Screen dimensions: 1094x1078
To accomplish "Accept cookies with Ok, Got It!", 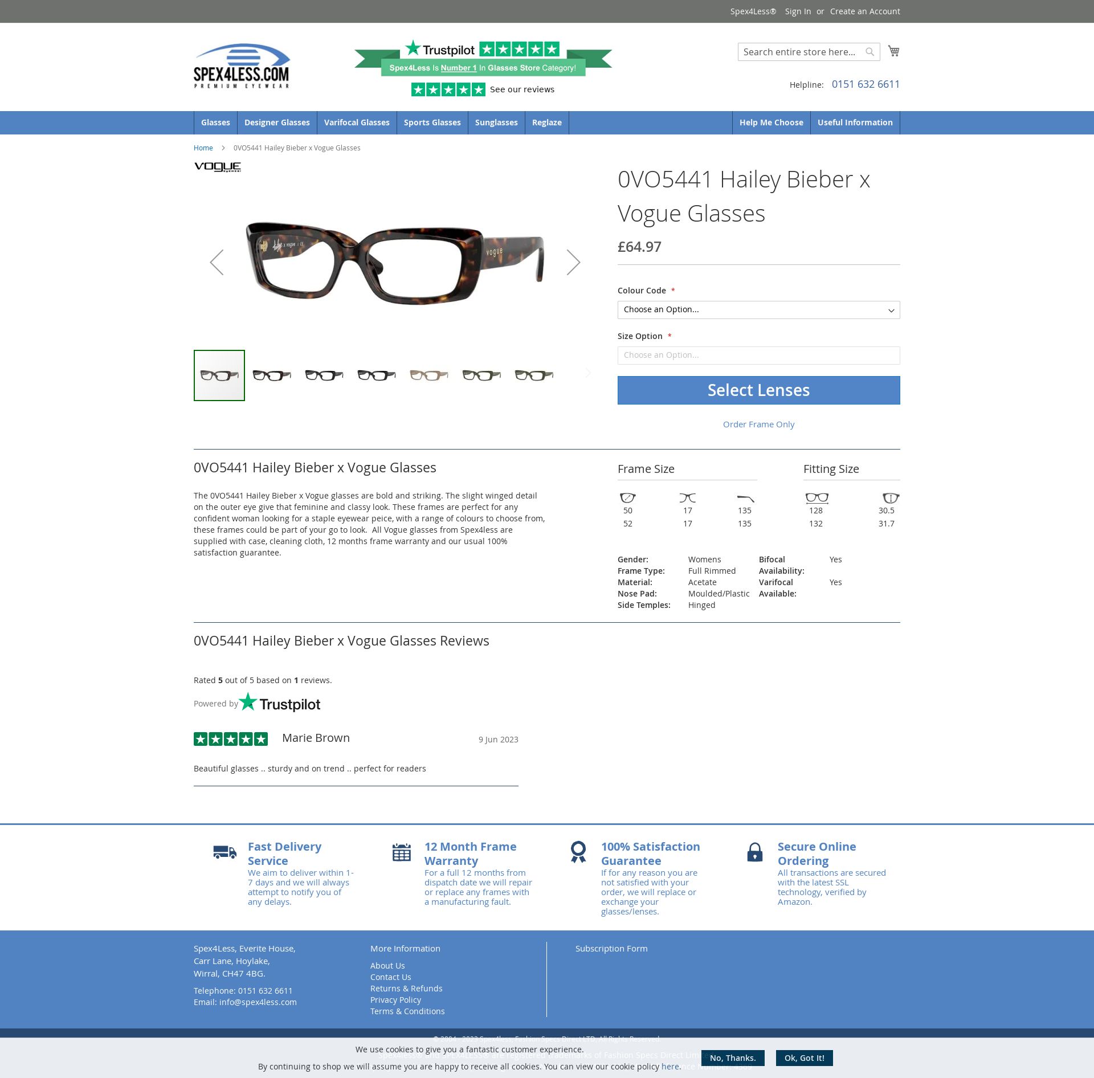I will click(x=805, y=1058).
